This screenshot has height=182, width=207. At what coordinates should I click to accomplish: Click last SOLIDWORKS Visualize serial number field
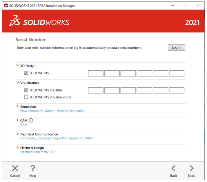[x=177, y=90]
